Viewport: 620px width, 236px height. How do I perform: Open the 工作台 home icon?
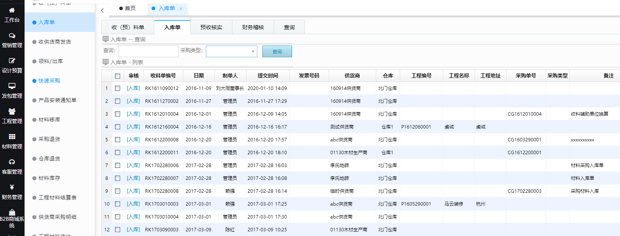[12, 11]
